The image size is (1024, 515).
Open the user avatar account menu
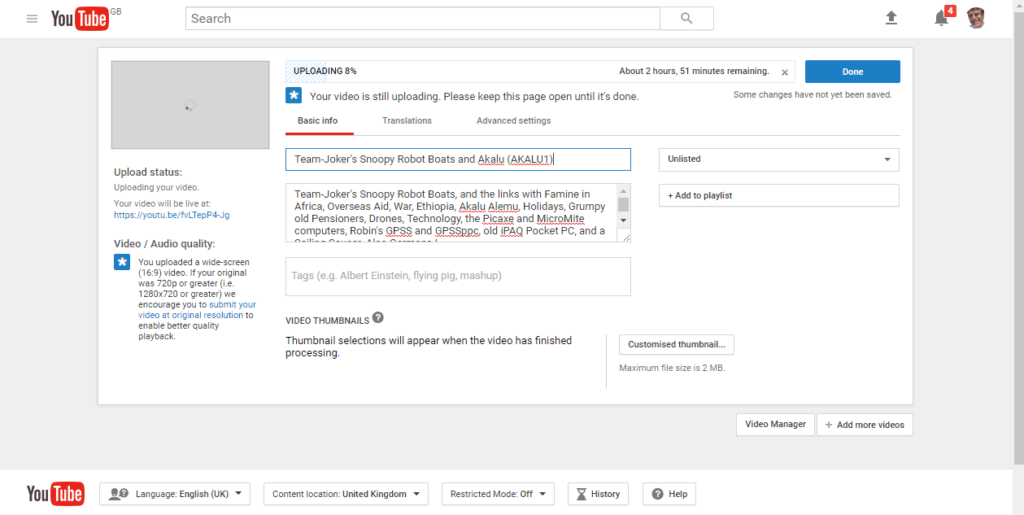(x=977, y=18)
